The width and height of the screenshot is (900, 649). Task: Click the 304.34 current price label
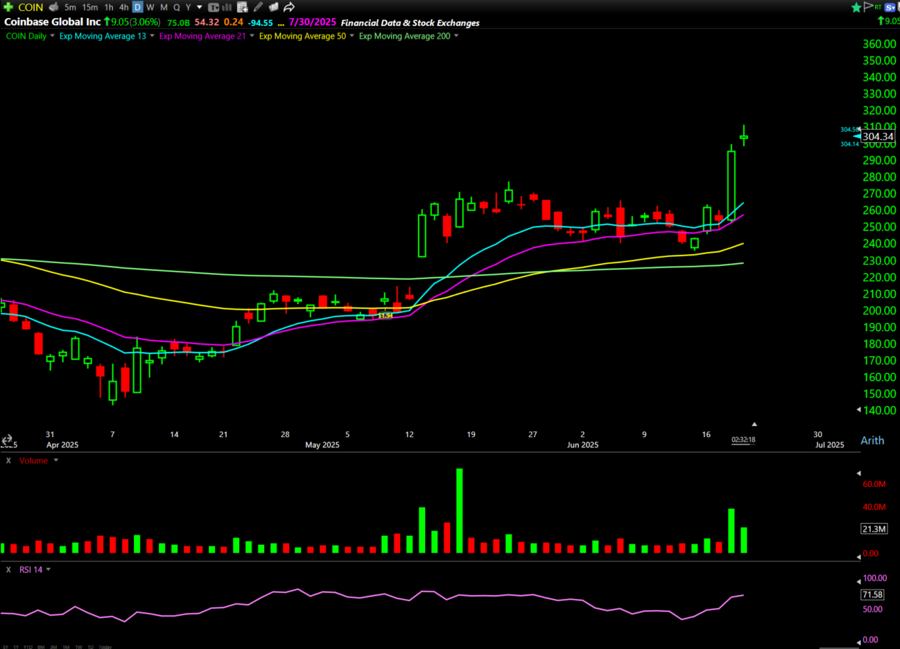click(x=878, y=136)
